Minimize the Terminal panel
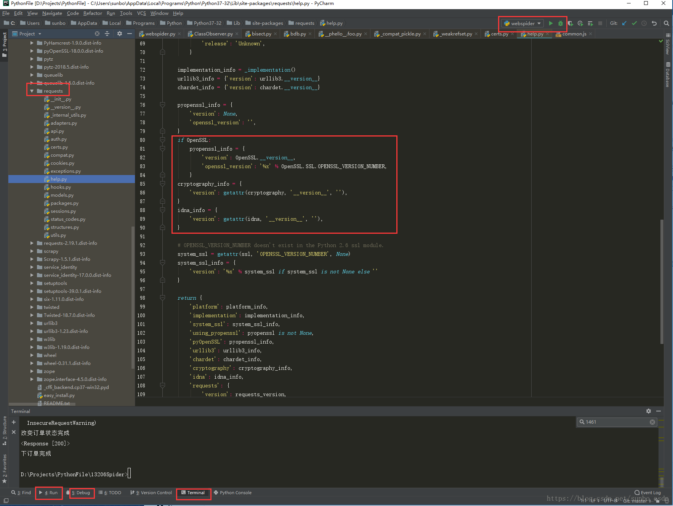The width and height of the screenshot is (673, 506). (x=659, y=411)
